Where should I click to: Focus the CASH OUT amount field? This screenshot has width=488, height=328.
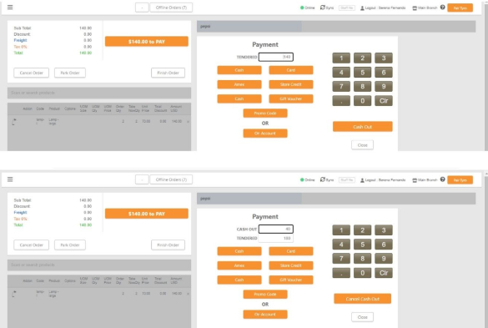coord(276,230)
